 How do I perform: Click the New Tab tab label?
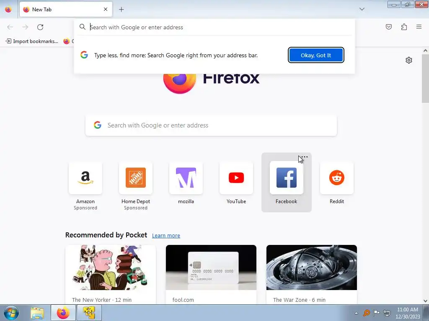tap(42, 9)
